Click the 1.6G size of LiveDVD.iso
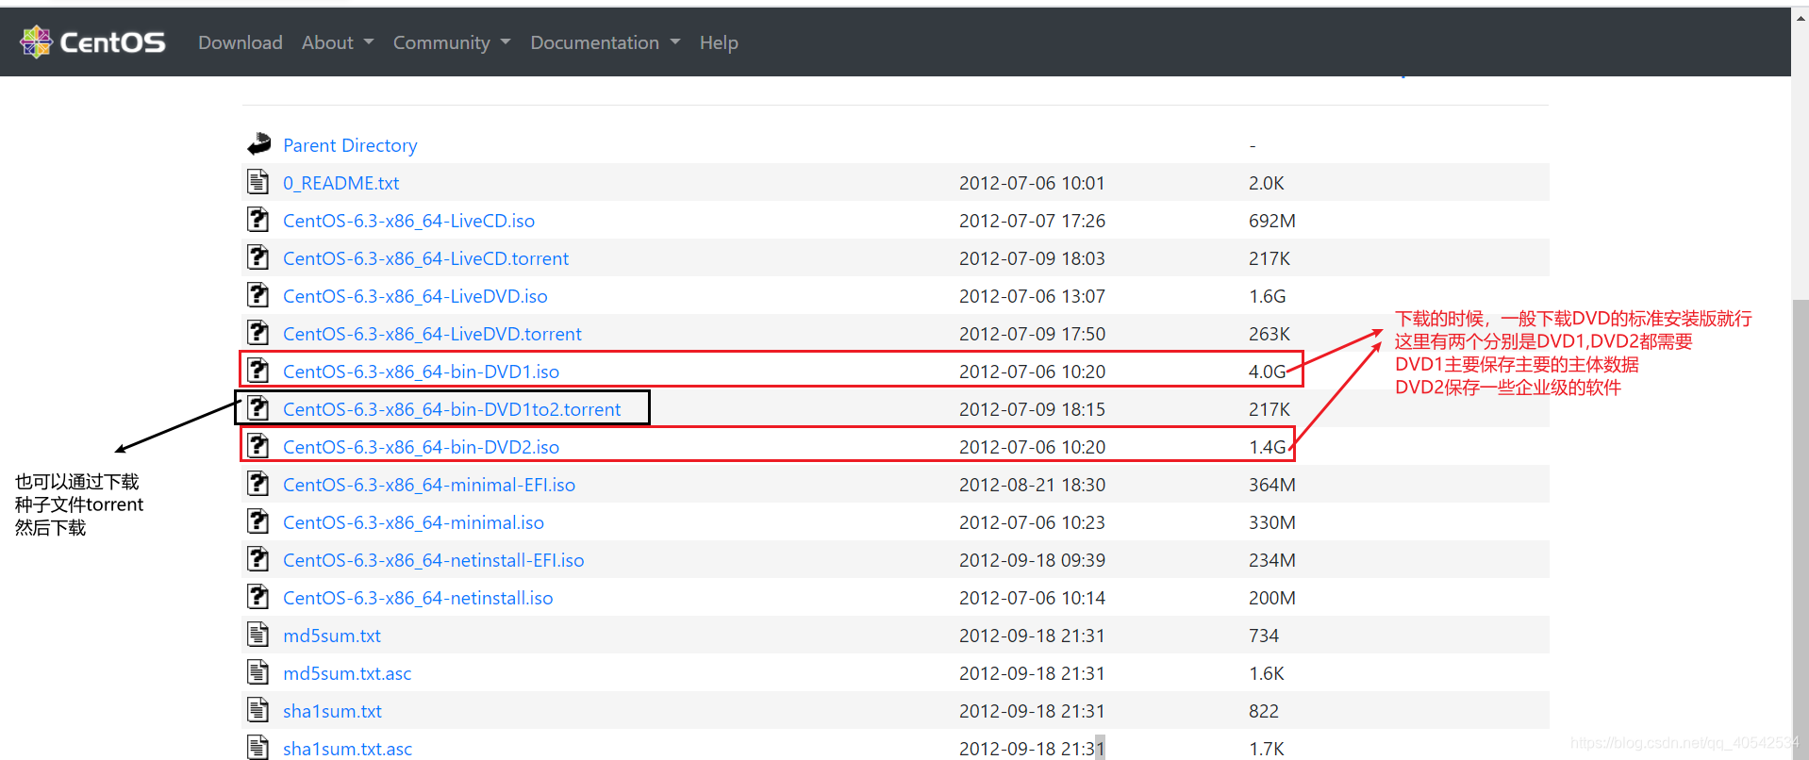The height and width of the screenshot is (760, 1809). [1267, 296]
